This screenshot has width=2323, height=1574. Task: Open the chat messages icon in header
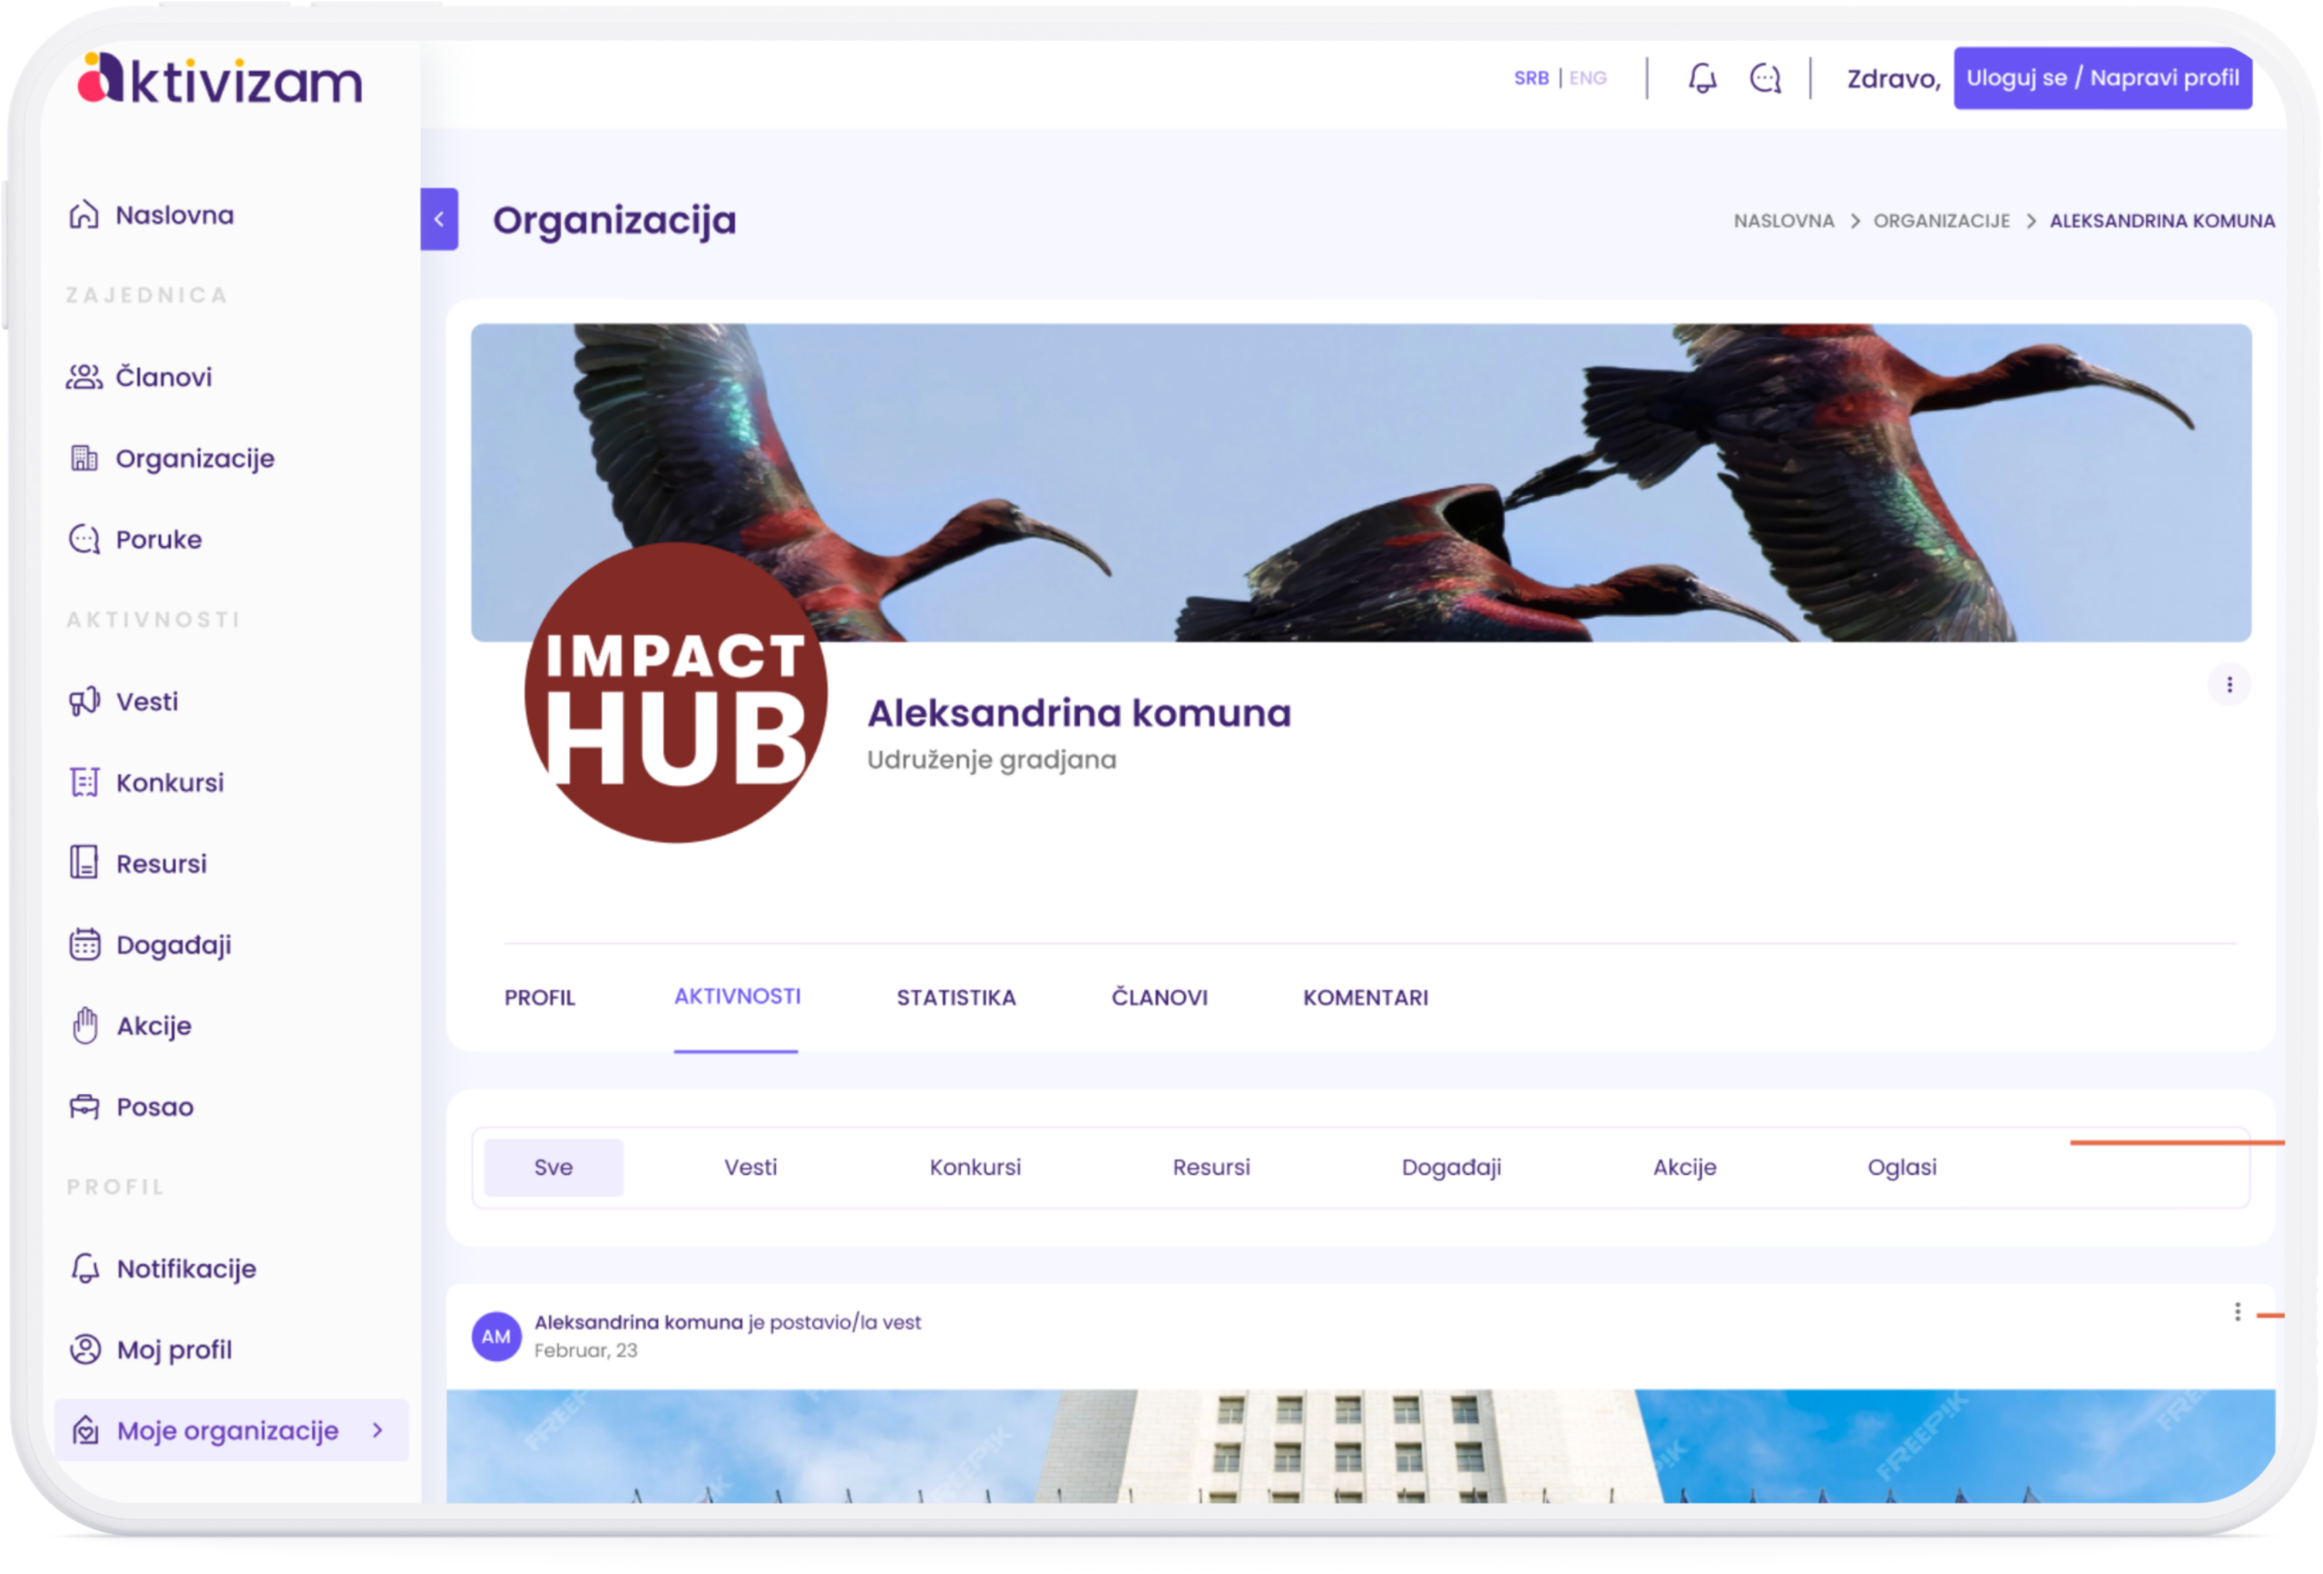click(1765, 78)
